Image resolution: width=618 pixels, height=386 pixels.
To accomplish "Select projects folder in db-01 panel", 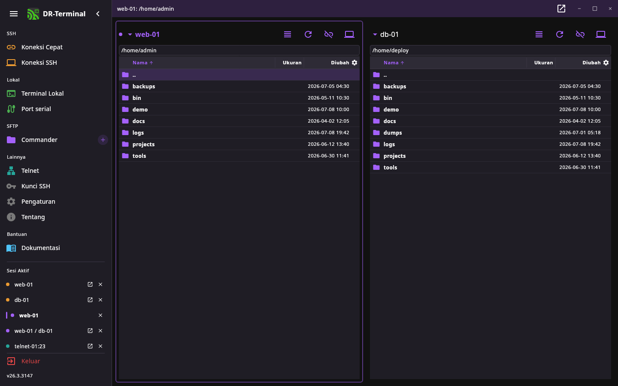I will [x=491, y=156].
